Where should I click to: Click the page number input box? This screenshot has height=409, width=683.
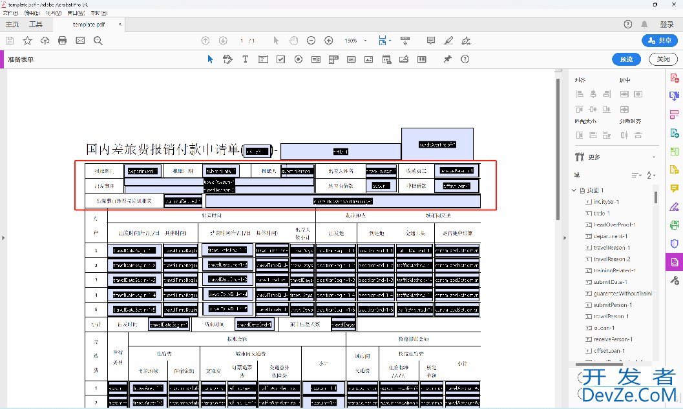pyautogui.click(x=242, y=41)
